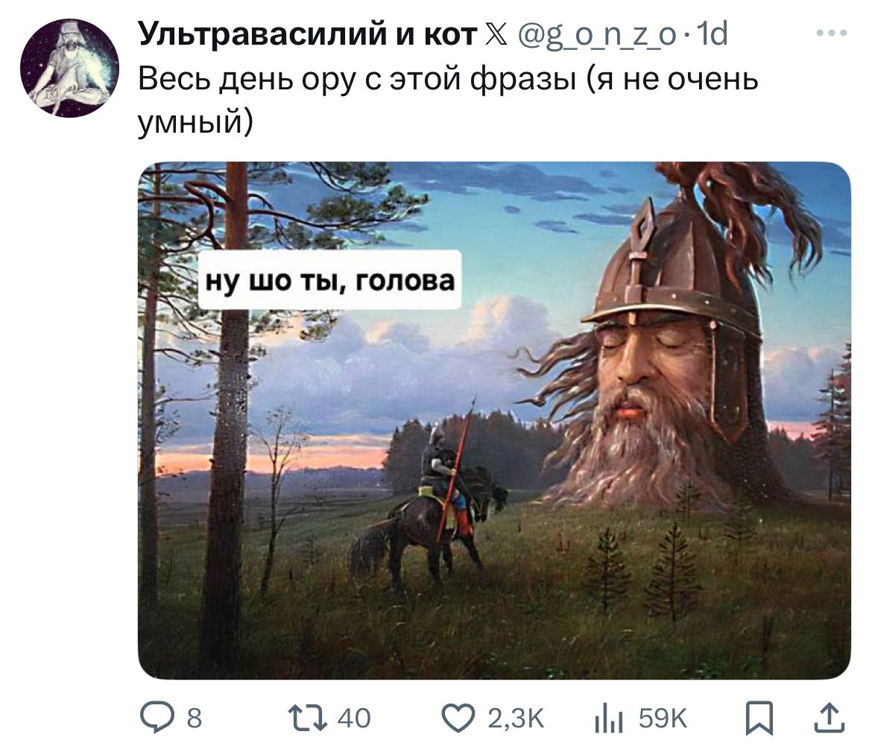
Task: Click the @g_o_n_z_o handle
Action: tap(598, 36)
